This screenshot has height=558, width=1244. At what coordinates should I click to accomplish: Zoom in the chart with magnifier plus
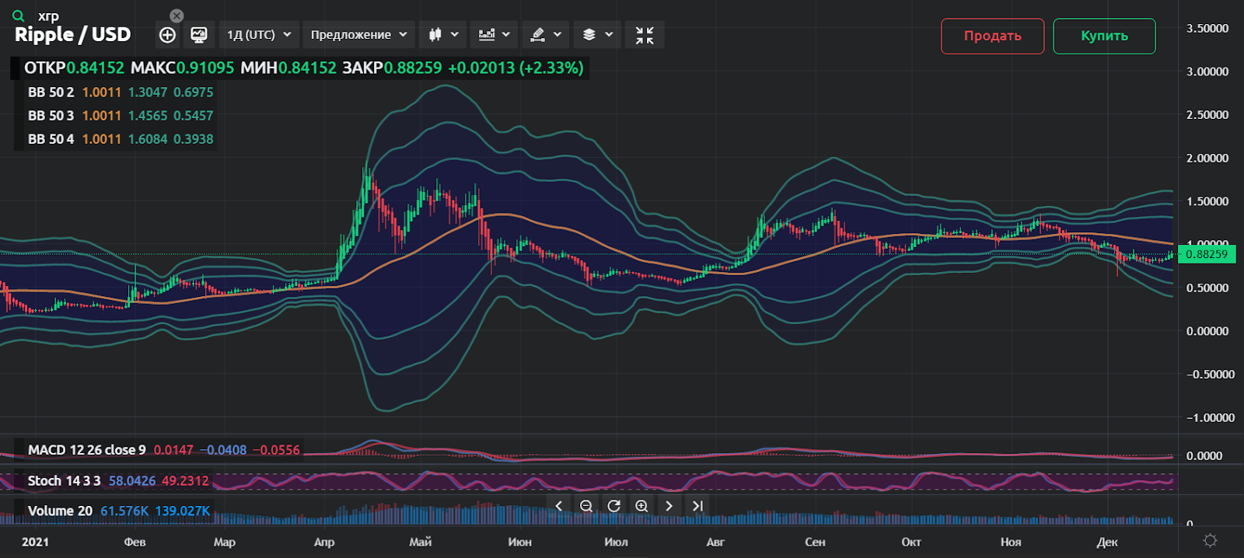(641, 506)
